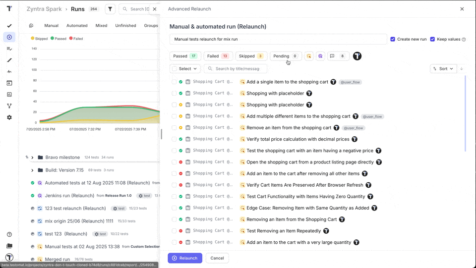Open the branches icon in sidebar
Image resolution: width=476 pixels, height=268 pixels.
click(x=9, y=106)
